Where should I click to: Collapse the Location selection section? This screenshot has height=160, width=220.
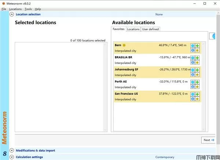click(x=12, y=15)
